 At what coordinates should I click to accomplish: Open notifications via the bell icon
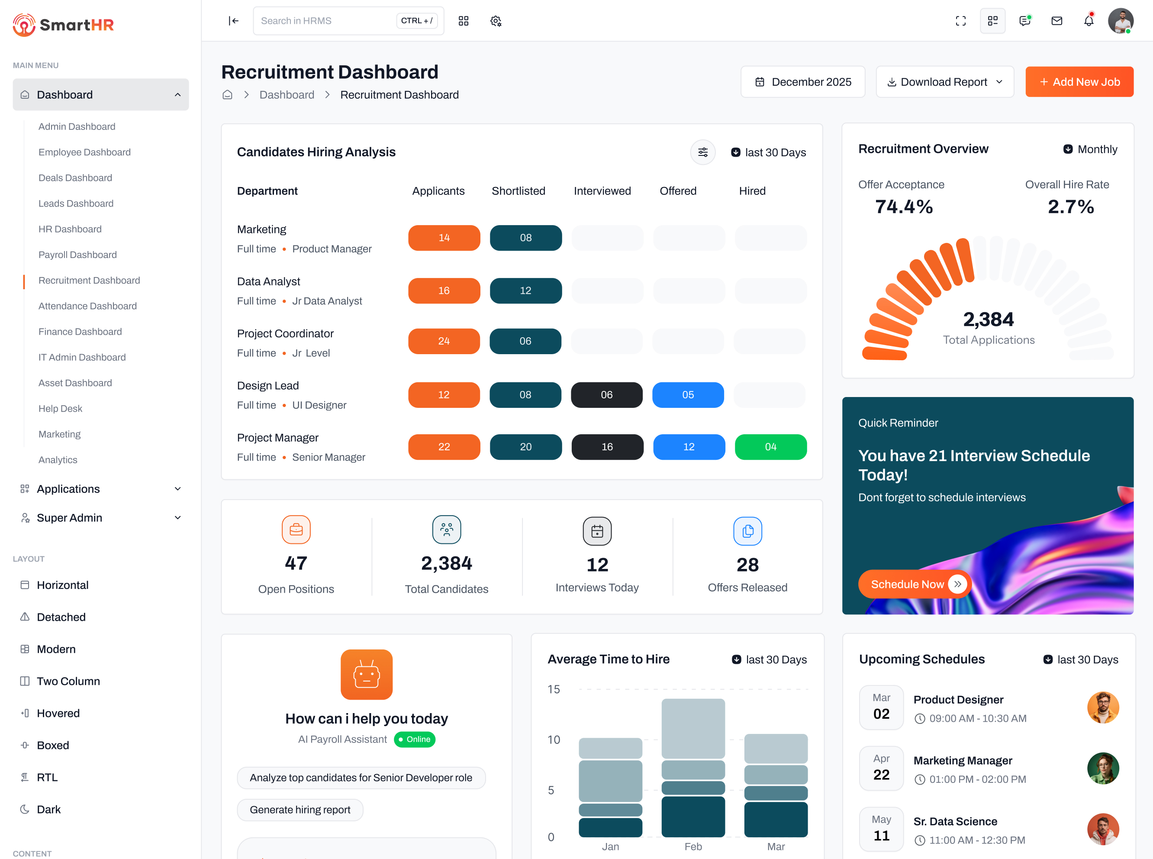(x=1089, y=21)
